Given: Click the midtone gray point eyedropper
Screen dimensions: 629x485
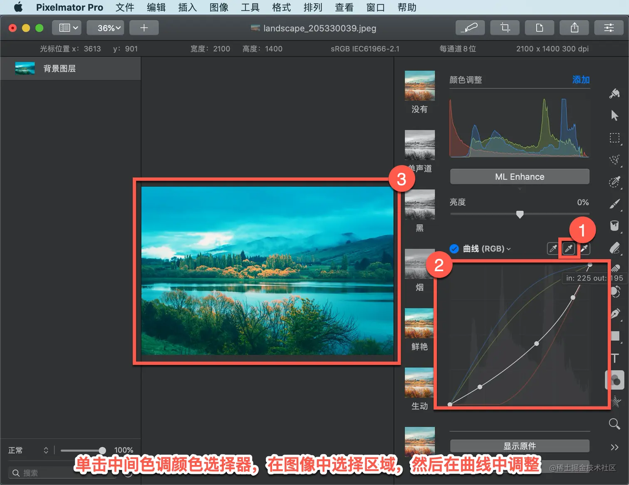Looking at the screenshot, I should point(568,248).
